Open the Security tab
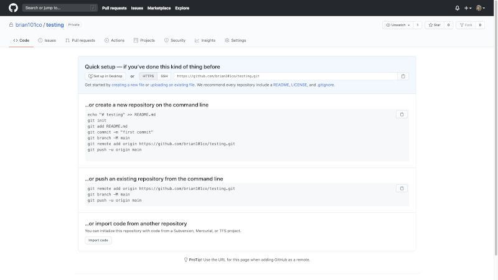This screenshot has width=498, height=280. pyautogui.click(x=175, y=40)
